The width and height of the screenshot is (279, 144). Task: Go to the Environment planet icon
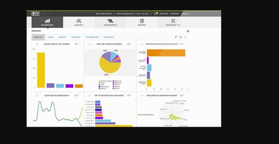tap(110, 22)
